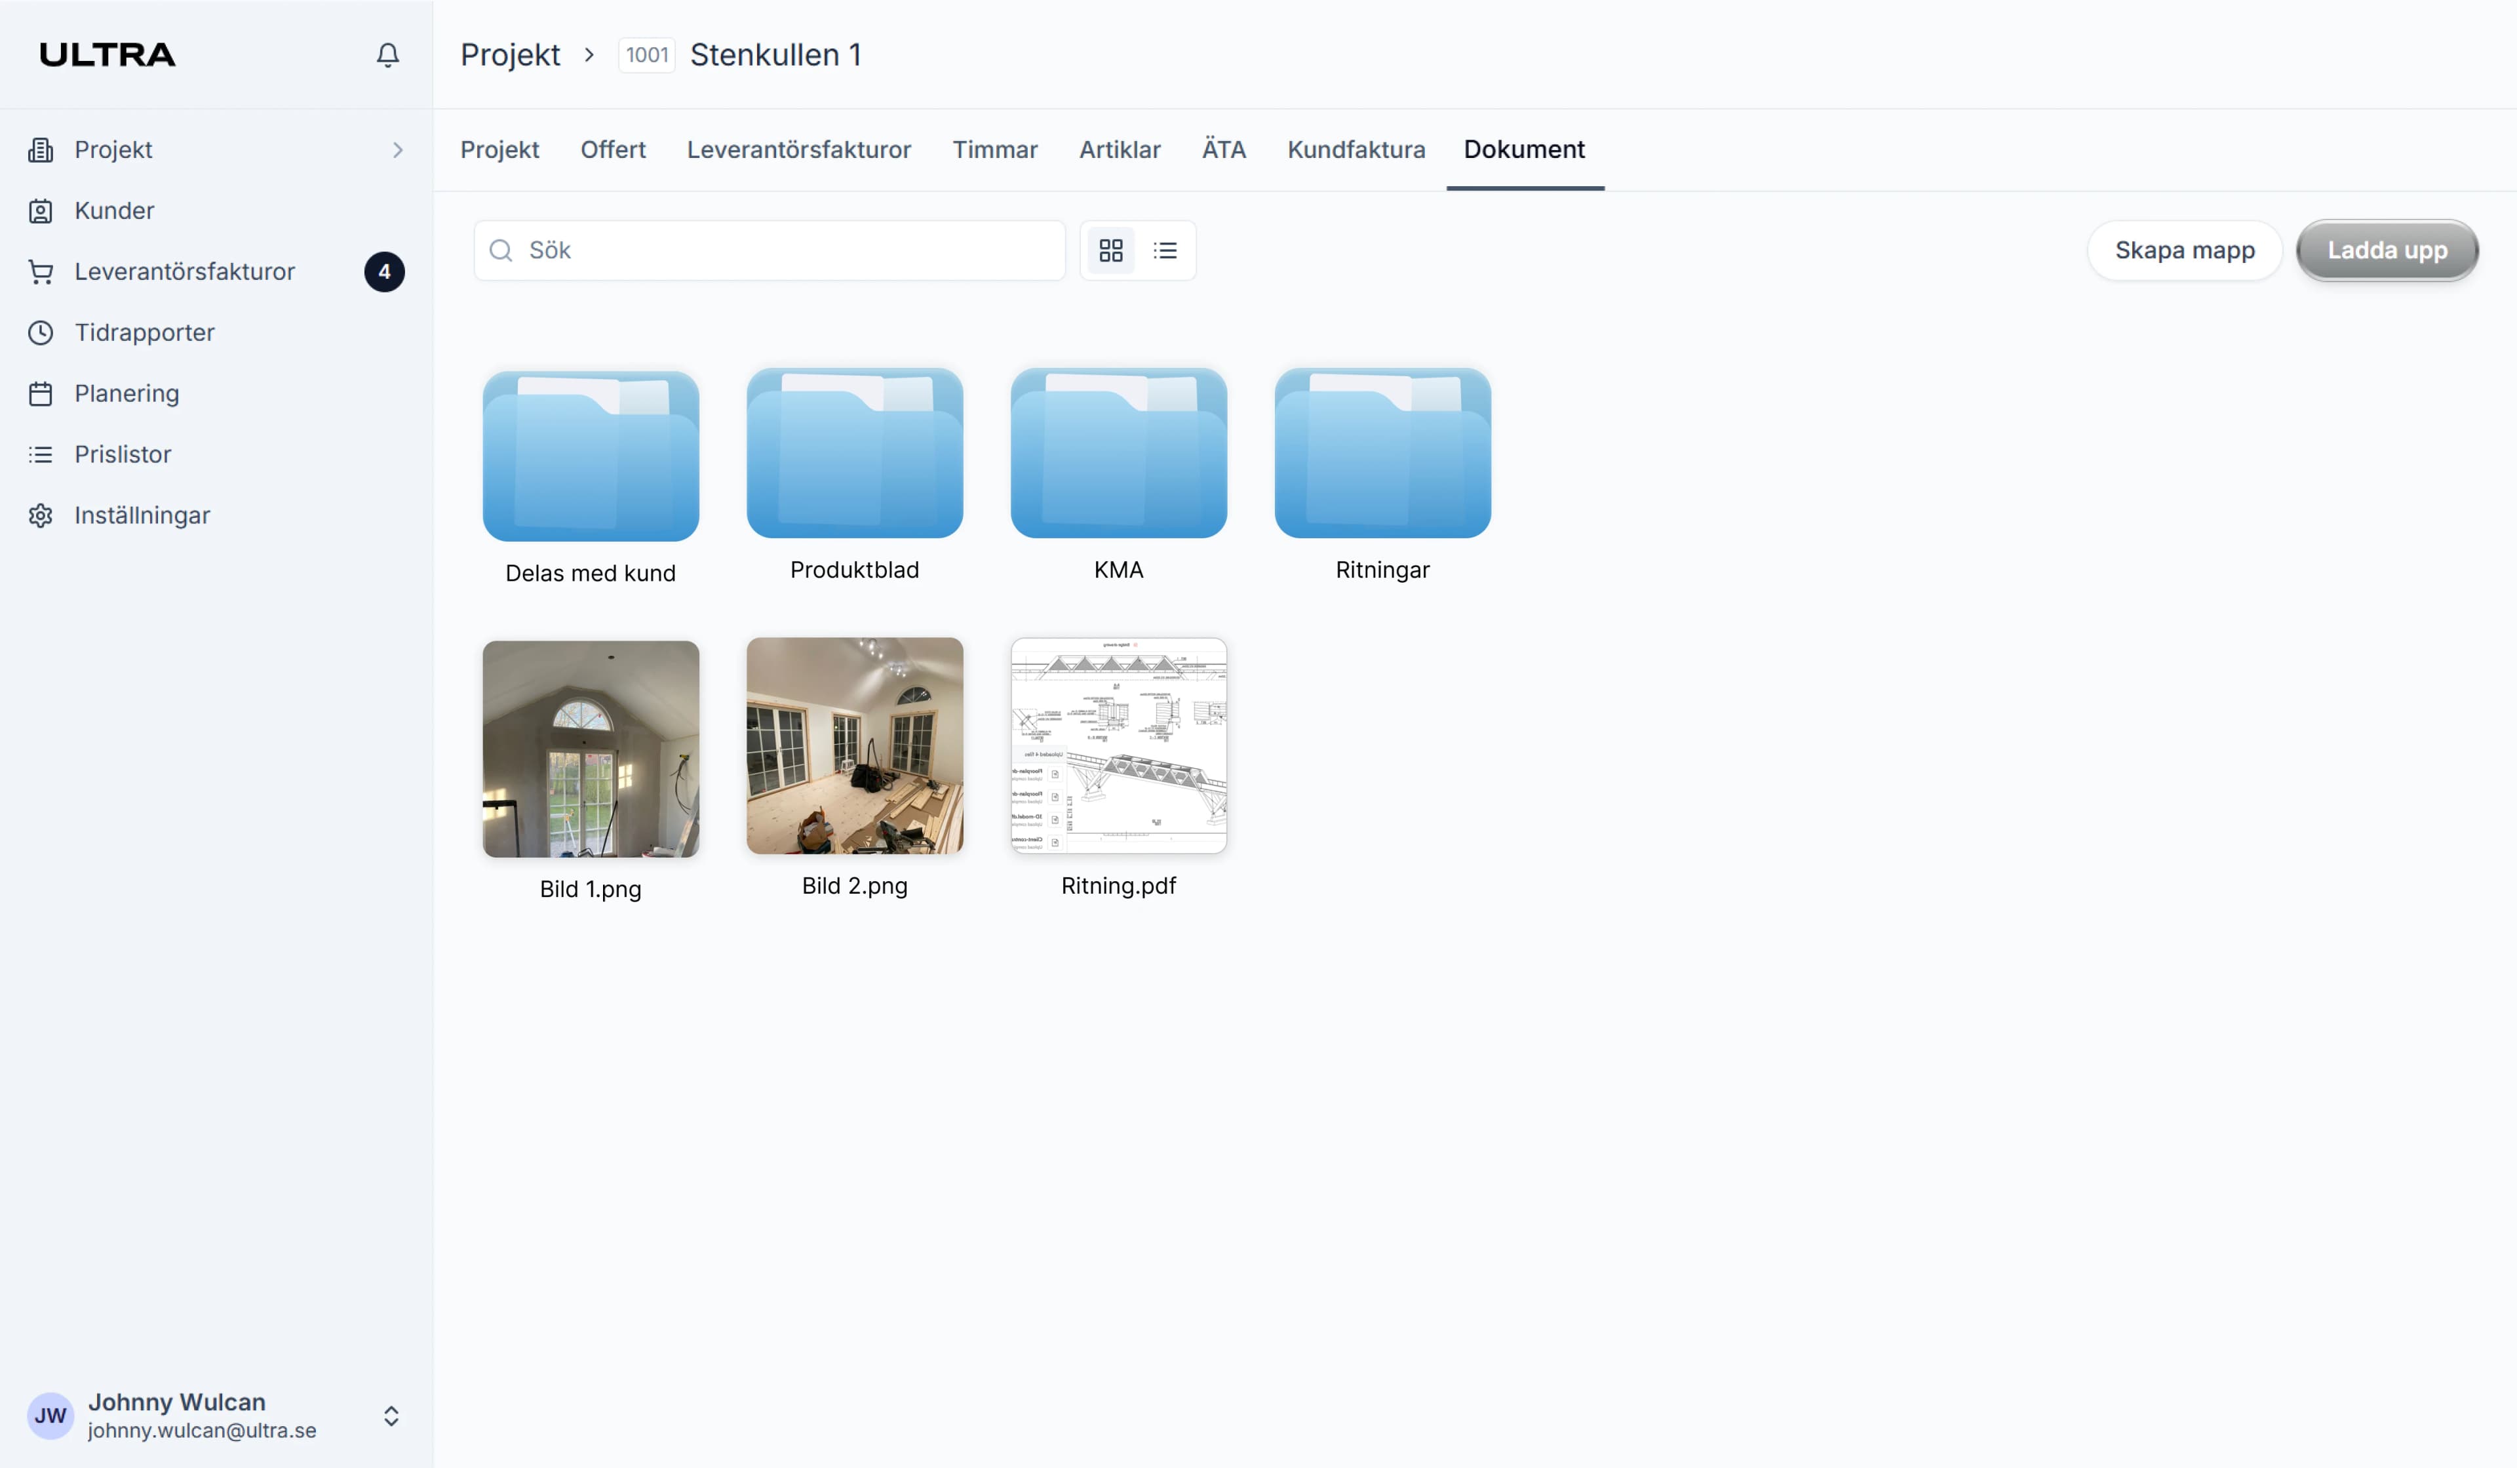Image resolution: width=2517 pixels, height=1468 pixels.
Task: Click the supplier invoices badge showing 4
Action: (385, 271)
